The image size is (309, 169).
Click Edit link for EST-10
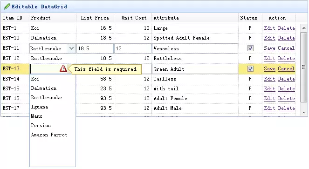point(269,38)
